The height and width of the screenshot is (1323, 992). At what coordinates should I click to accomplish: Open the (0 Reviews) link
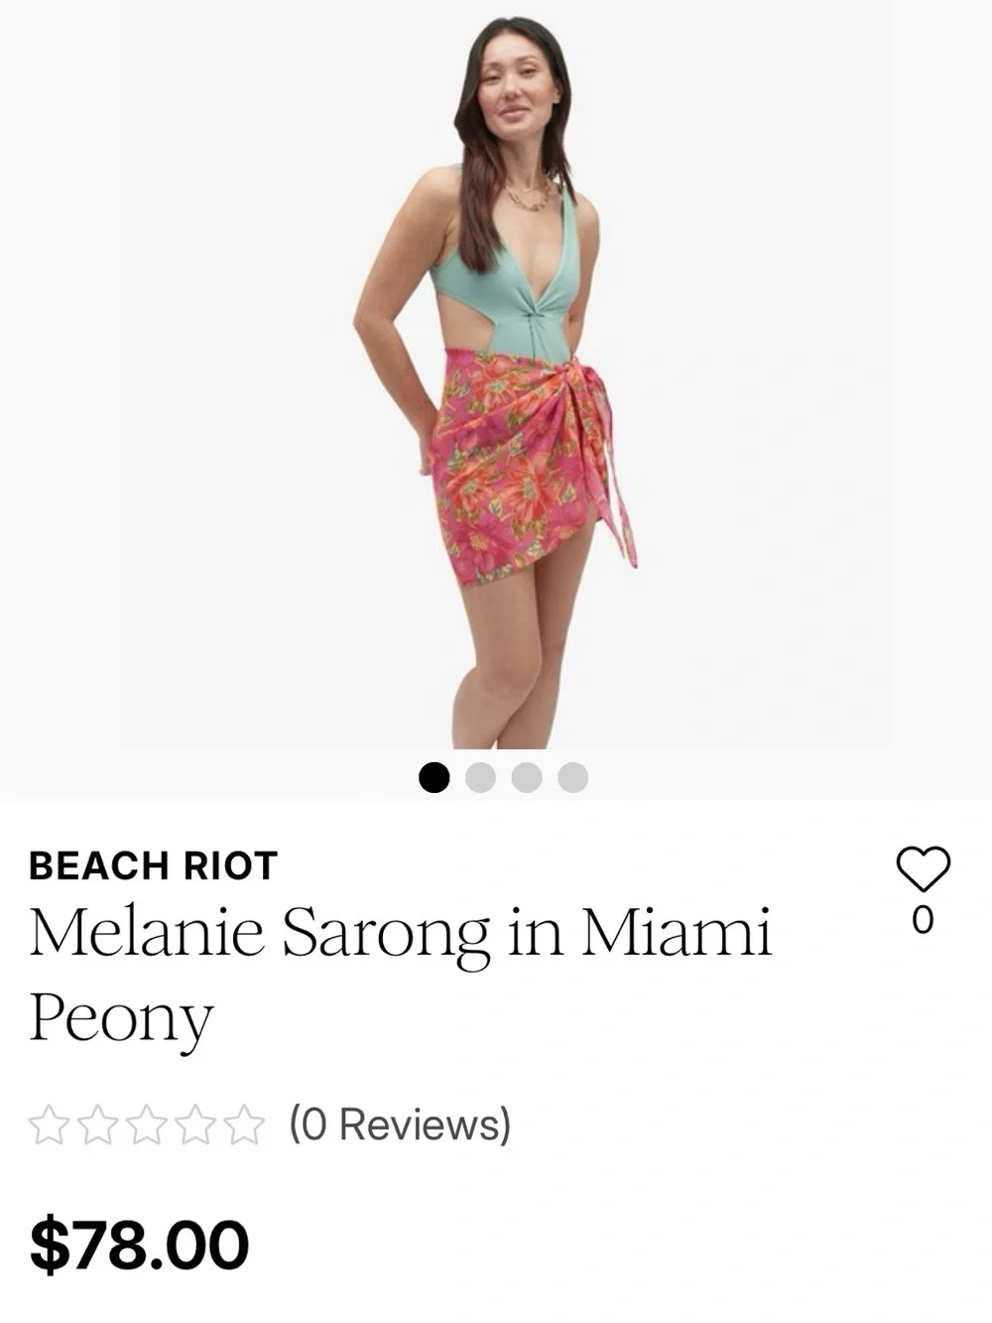(x=400, y=1125)
